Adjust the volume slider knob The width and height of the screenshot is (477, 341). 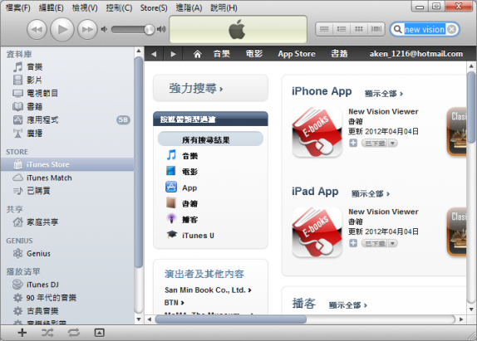(149, 29)
